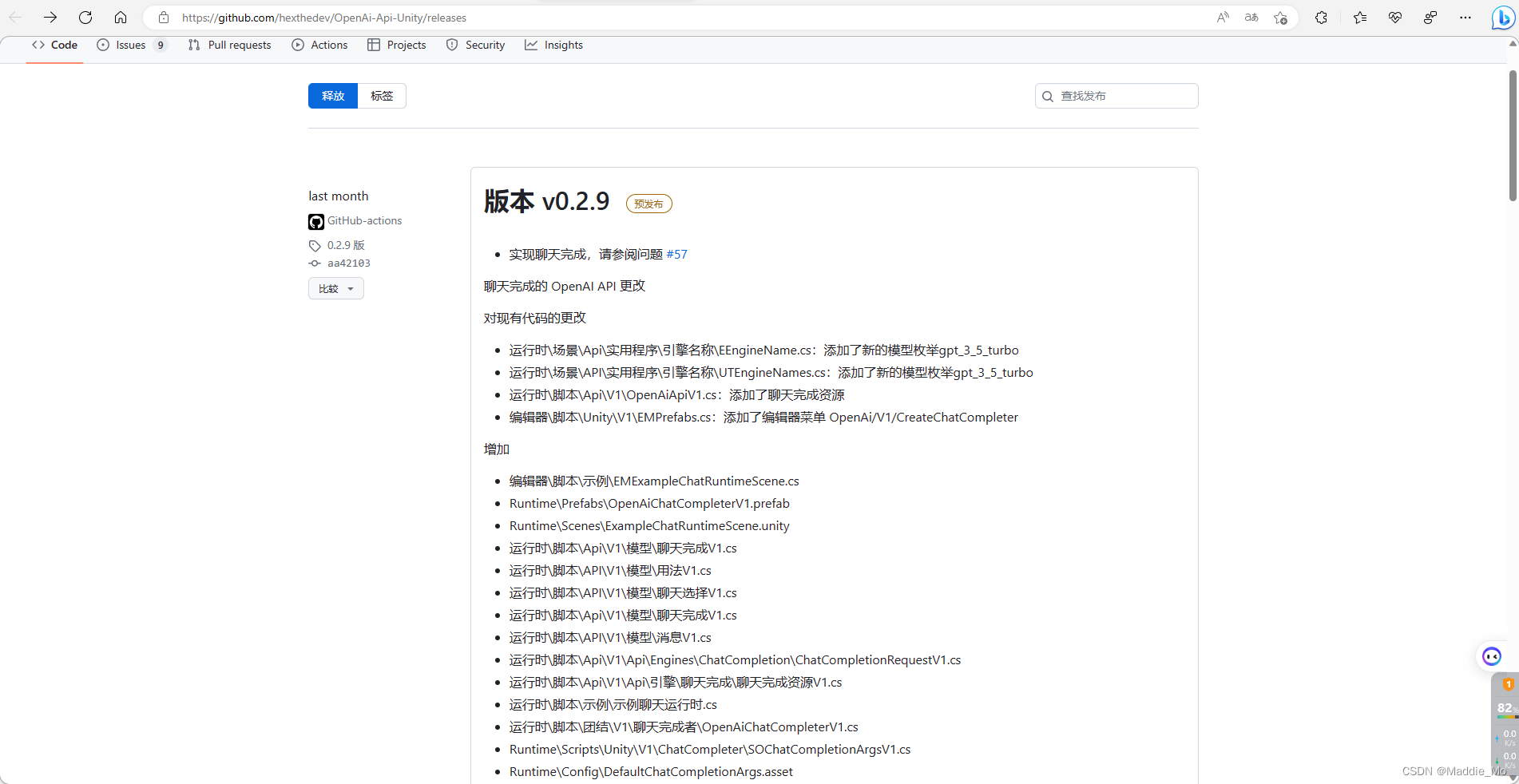Screen dimensions: 1519x784
Task: Click the floating assistant robot icon
Action: point(1491,656)
